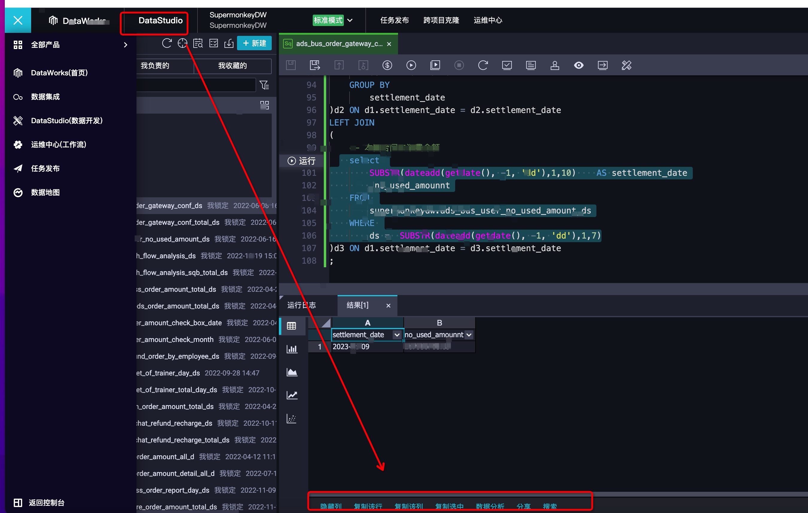
Task: Click the lock/steal edit icon in editor toolbar
Action: [x=363, y=65]
